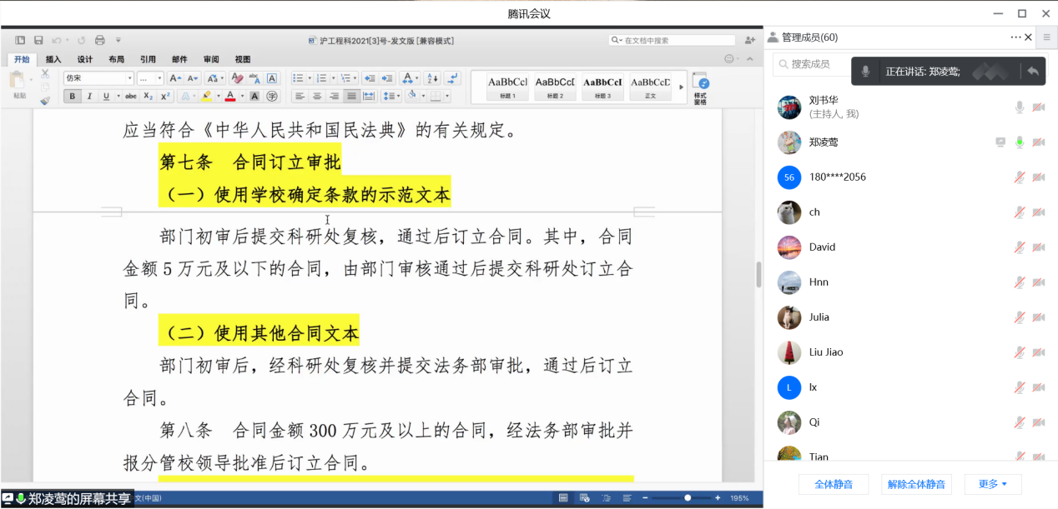Image resolution: width=1058 pixels, height=509 pixels.
Task: Click the 全体静音 button
Action: click(833, 484)
